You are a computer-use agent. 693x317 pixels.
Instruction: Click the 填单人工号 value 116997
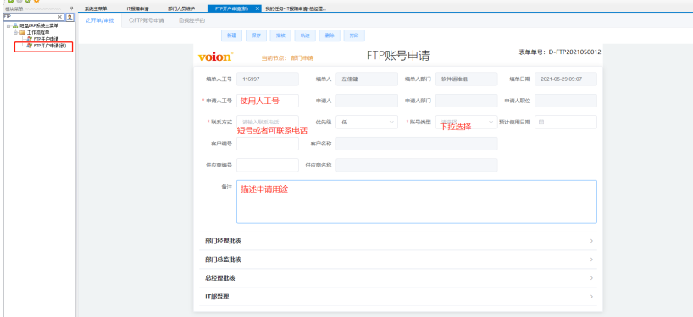pyautogui.click(x=268, y=79)
